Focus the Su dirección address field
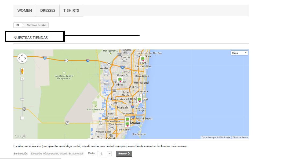Image resolution: width=288 pixels, height=159 pixels. point(57,154)
